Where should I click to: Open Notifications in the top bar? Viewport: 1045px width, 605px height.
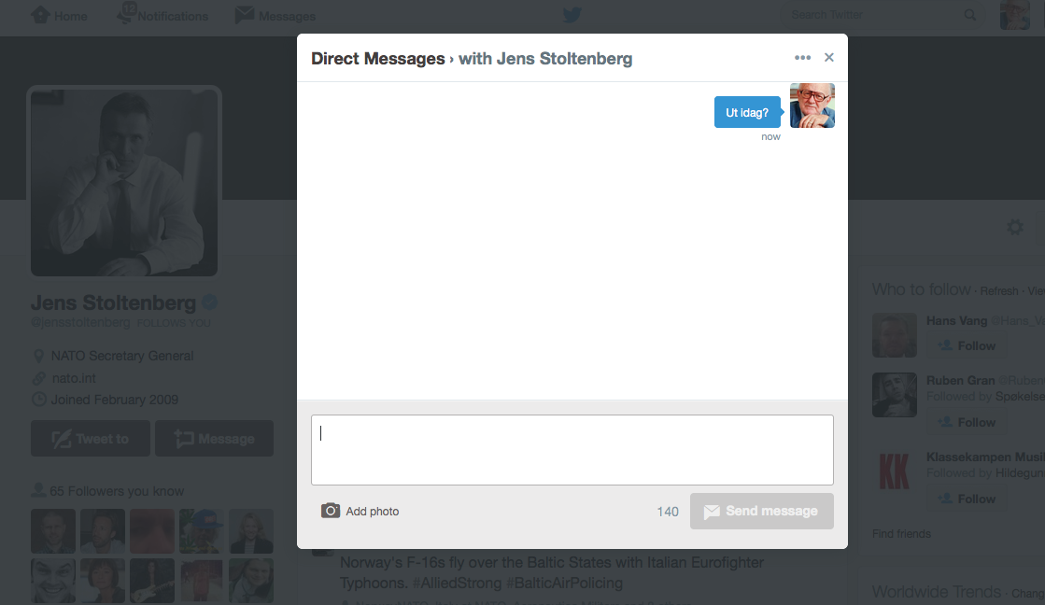tap(162, 15)
